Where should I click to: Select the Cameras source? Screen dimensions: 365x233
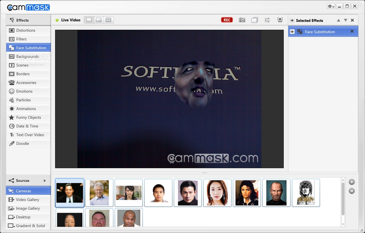pos(28,191)
